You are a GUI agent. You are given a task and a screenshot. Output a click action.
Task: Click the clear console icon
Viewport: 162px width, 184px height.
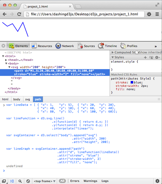pos(28,181)
